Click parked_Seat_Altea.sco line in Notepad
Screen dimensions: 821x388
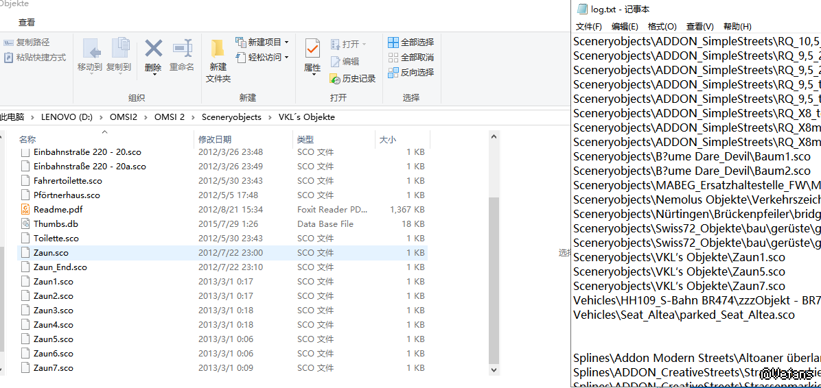(684, 315)
